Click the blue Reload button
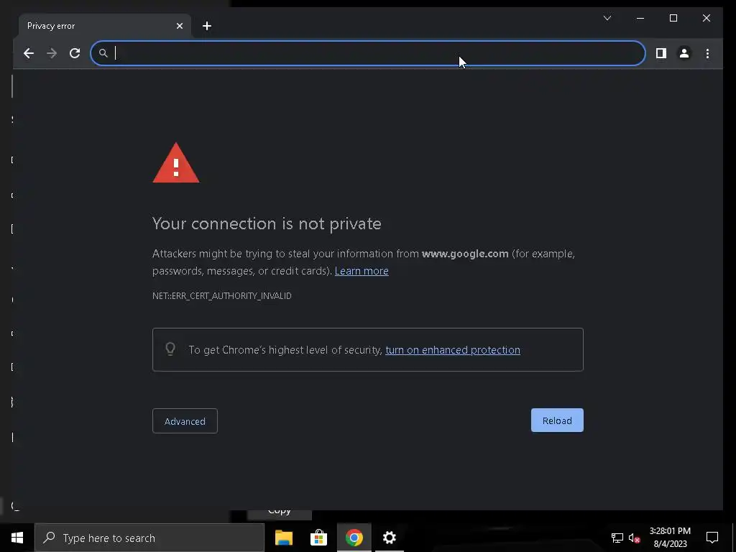Screen dimensions: 736x552 (557, 420)
